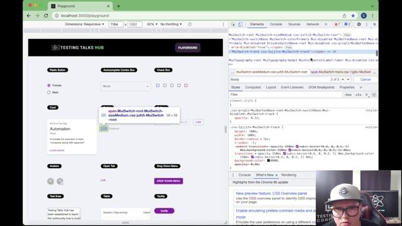Open the No throttling dropdown
This screenshot has width=402, height=226.
click(x=171, y=24)
